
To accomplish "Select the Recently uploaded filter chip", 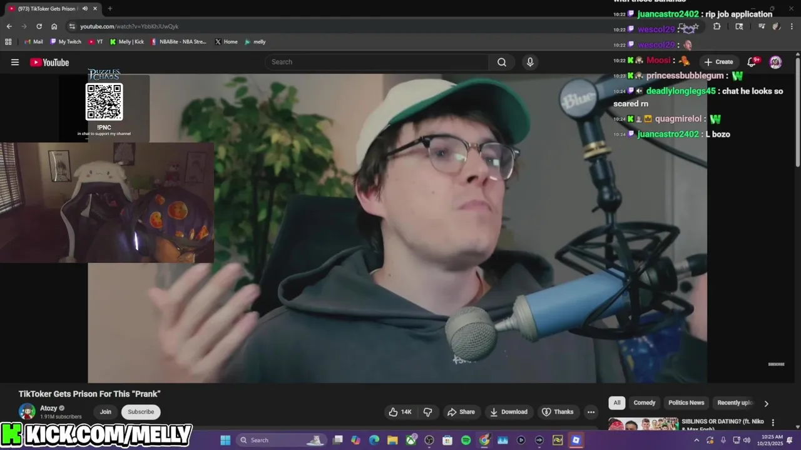I will click(x=735, y=402).
